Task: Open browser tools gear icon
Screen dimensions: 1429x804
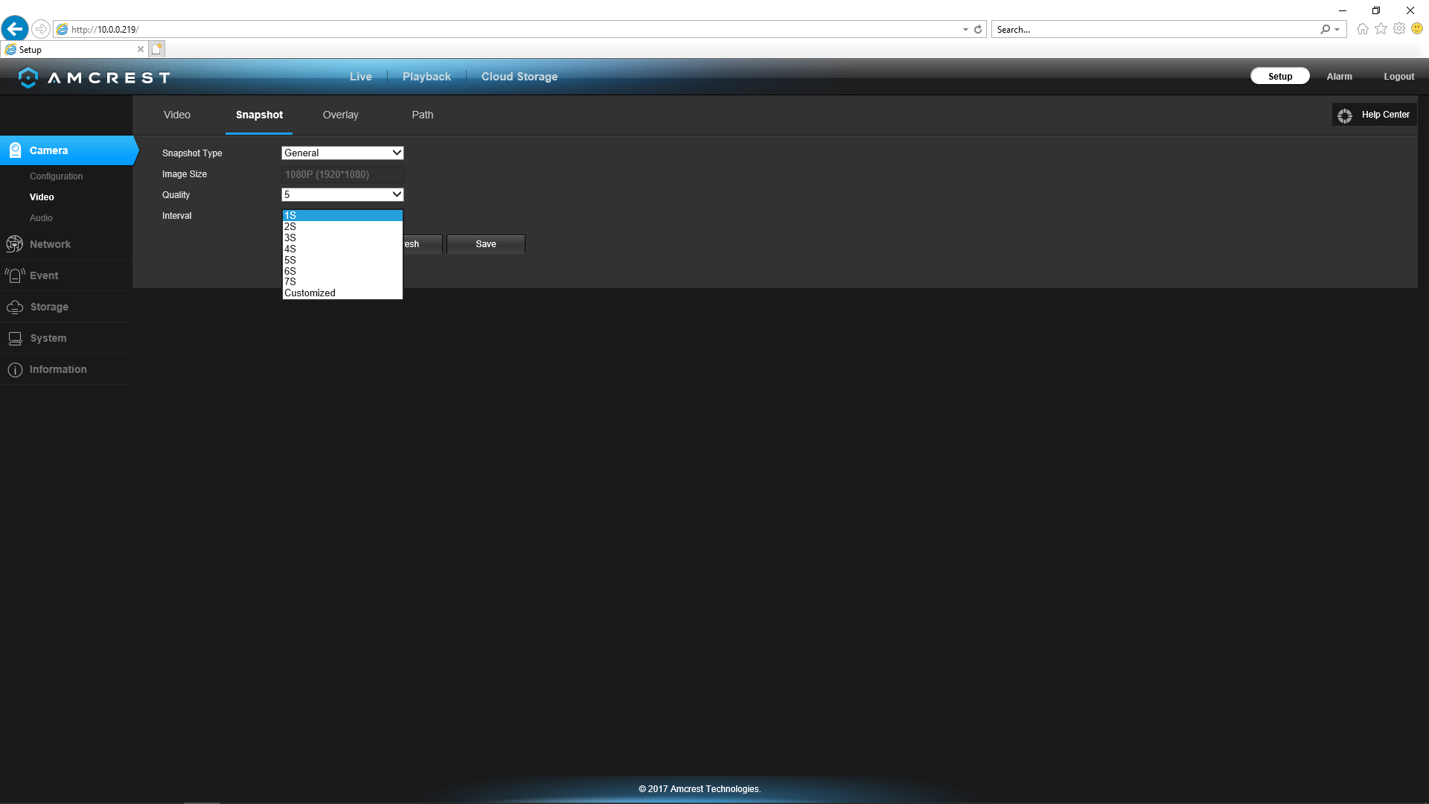Action: point(1399,29)
